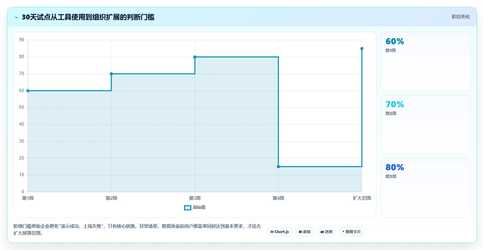Click the 50 y-axis label
The height and width of the screenshot is (250, 484).
pyautogui.click(x=21, y=107)
